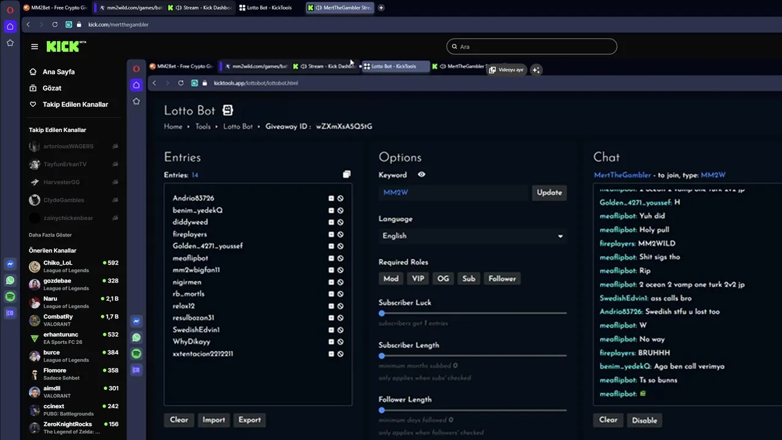Open recommended channel Chiko_LoL

point(73,266)
